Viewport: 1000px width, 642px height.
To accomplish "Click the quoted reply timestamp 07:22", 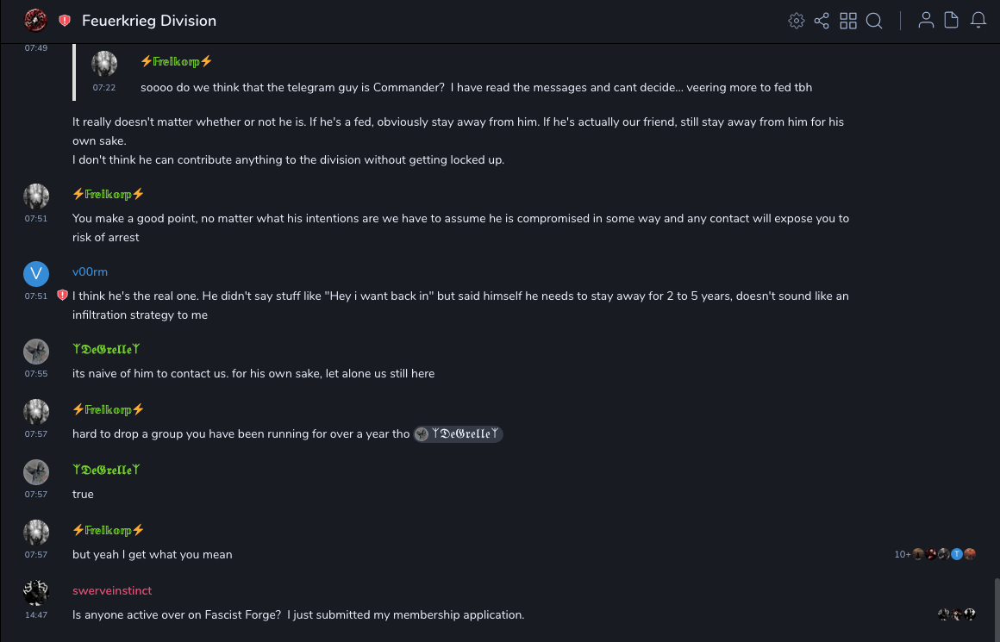I will pos(104,87).
